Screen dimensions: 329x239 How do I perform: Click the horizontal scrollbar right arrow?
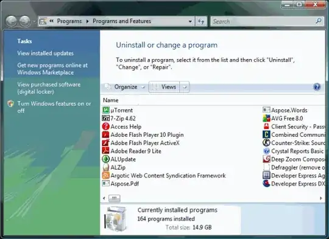(x=320, y=198)
